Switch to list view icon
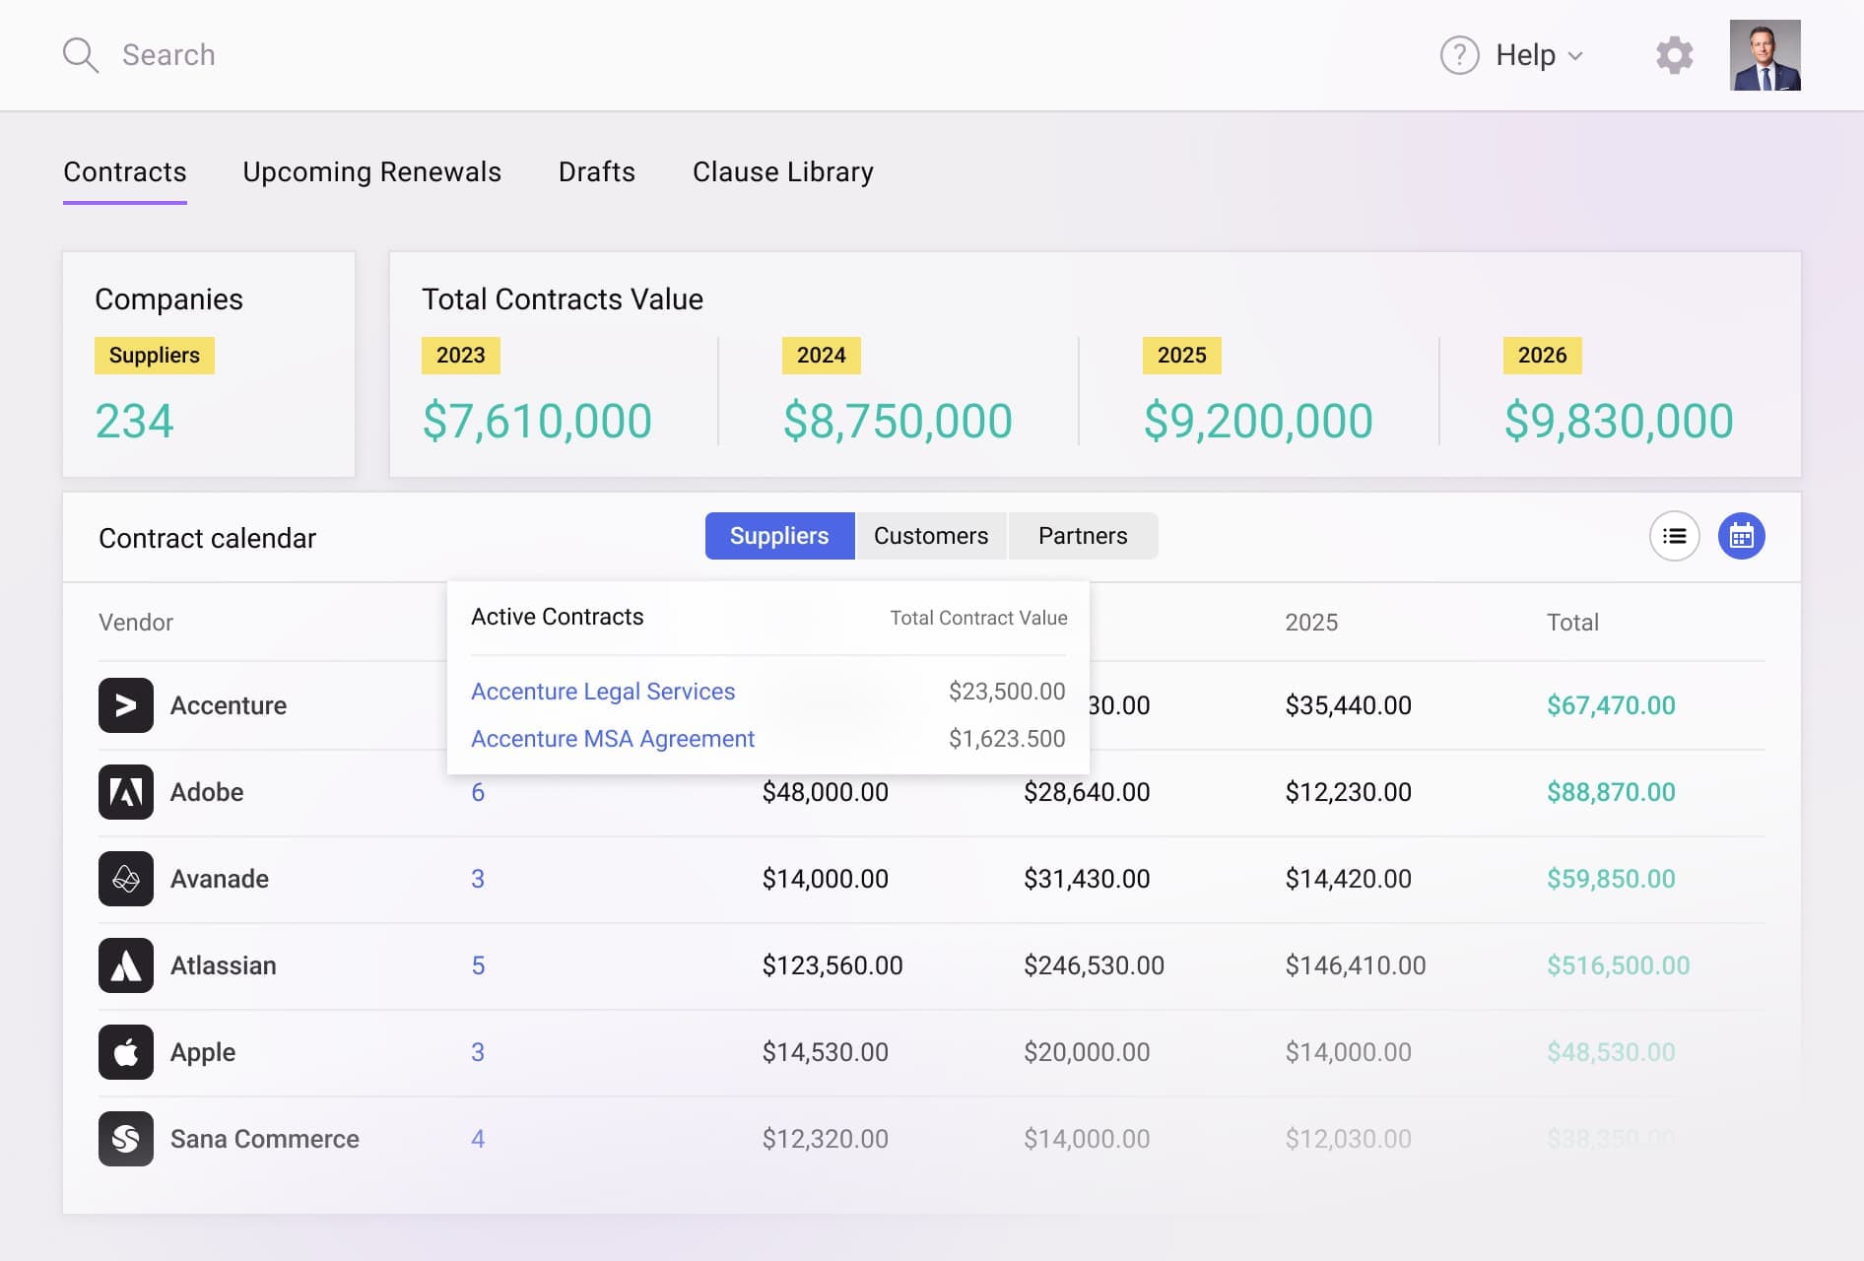 coord(1674,536)
